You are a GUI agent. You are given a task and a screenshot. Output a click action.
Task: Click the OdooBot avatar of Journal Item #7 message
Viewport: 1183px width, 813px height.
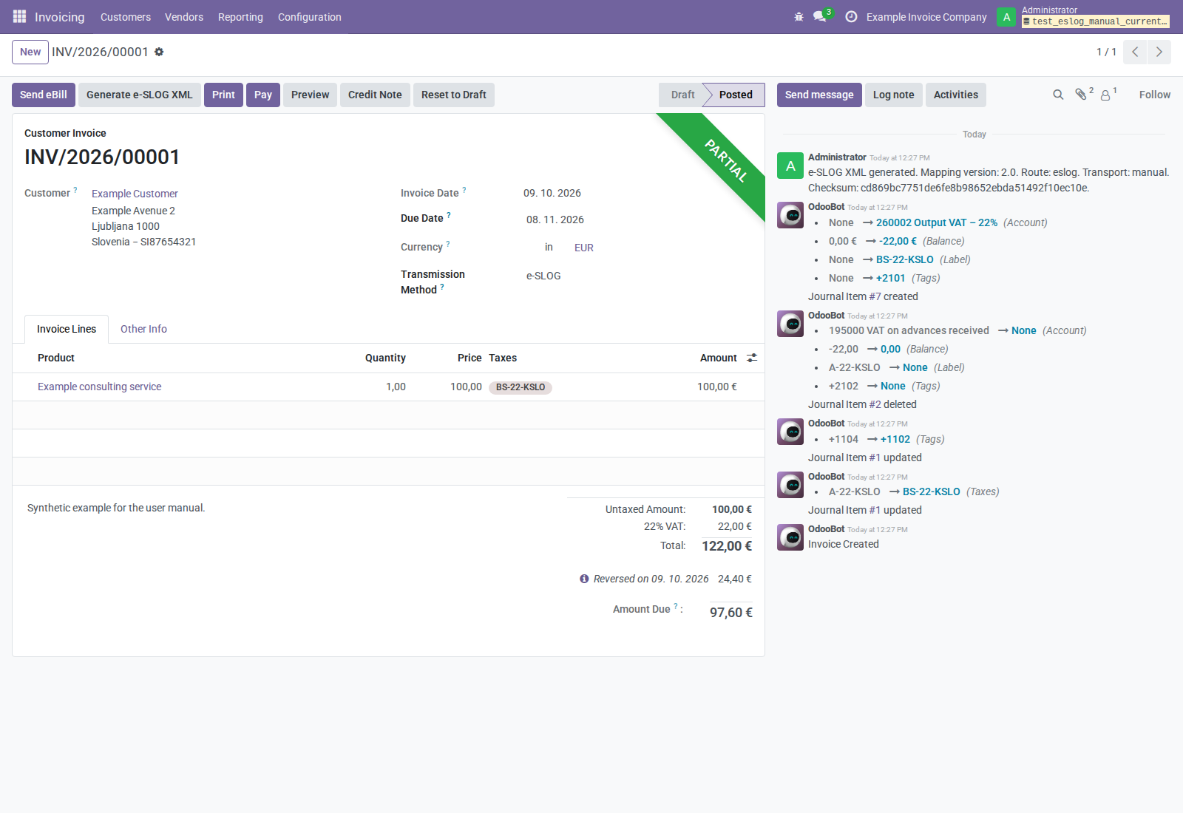click(790, 215)
